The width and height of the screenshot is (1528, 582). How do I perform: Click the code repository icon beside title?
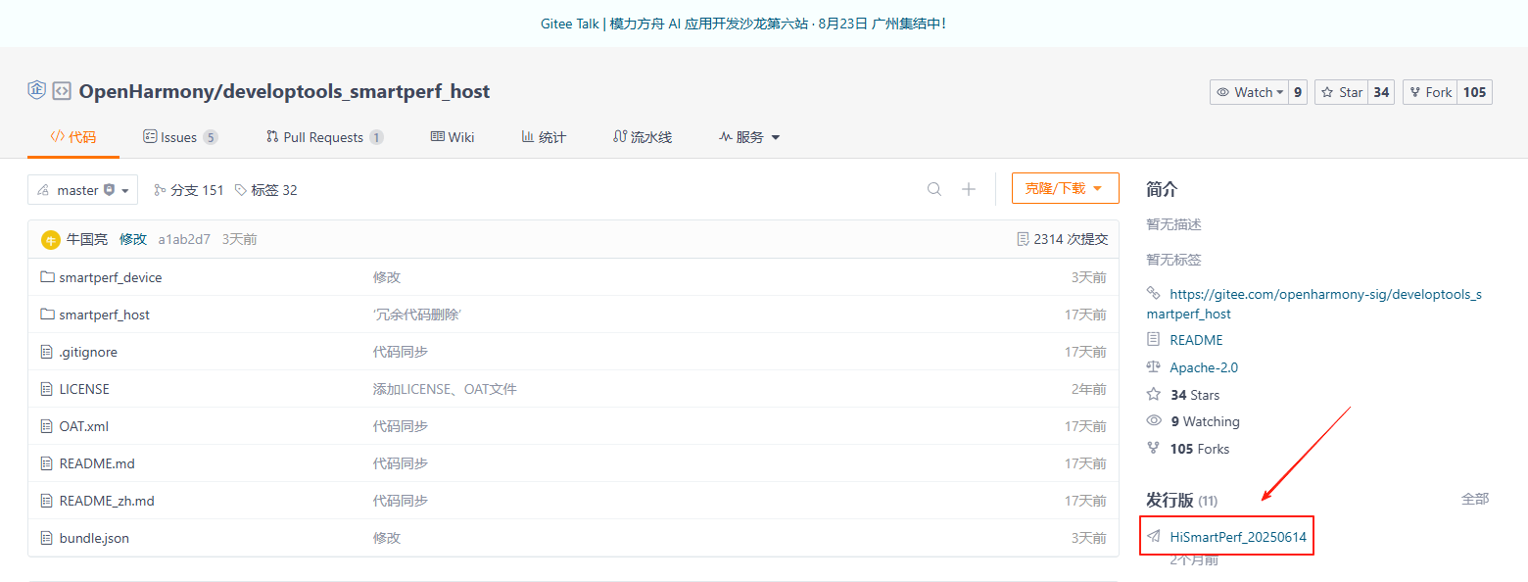[x=62, y=91]
